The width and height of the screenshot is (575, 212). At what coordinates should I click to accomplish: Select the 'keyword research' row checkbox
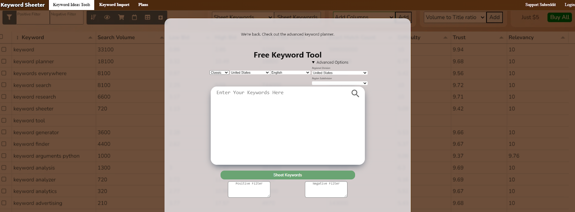coord(4,97)
